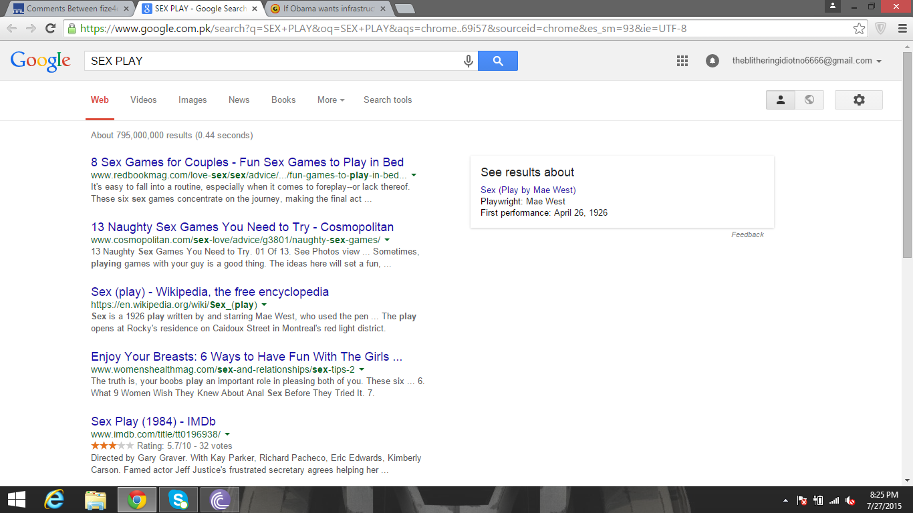The width and height of the screenshot is (913, 513).
Task: Click the shield extension icon
Action: (881, 28)
